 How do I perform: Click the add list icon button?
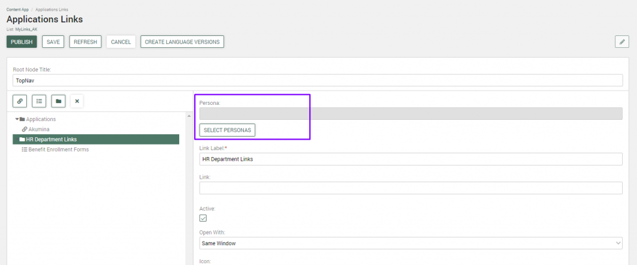pos(39,101)
